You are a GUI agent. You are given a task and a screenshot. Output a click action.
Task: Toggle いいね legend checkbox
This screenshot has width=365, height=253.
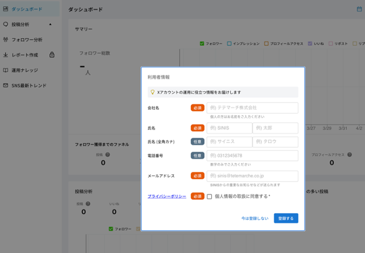tap(310, 44)
